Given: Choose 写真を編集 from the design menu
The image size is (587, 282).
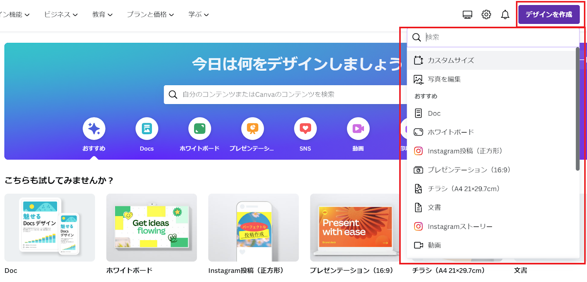Looking at the screenshot, I should 444,79.
